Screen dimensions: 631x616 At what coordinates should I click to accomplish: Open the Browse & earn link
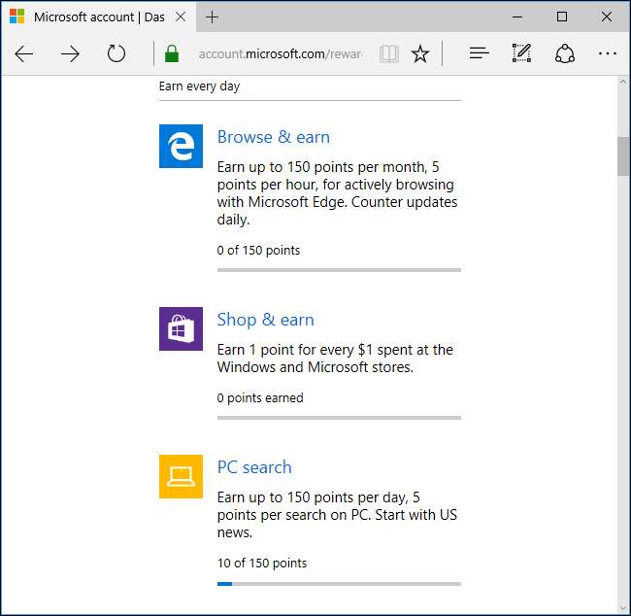[x=274, y=137]
